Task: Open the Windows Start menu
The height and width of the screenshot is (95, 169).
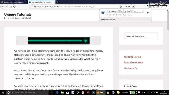Action: [3, 93]
